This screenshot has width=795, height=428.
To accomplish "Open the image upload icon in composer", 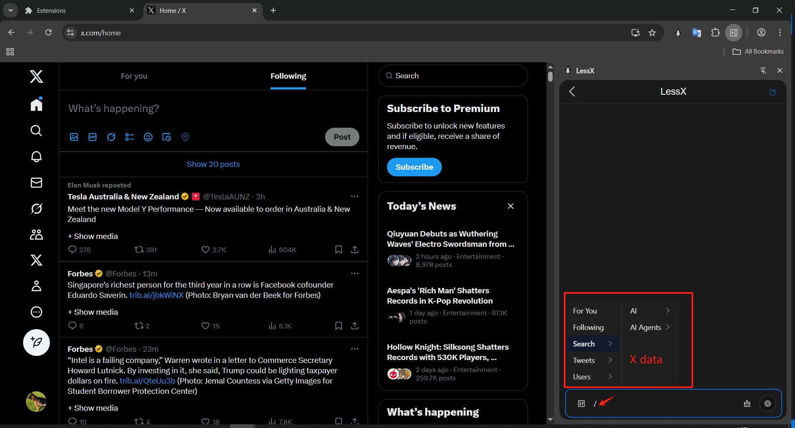I will 74,137.
